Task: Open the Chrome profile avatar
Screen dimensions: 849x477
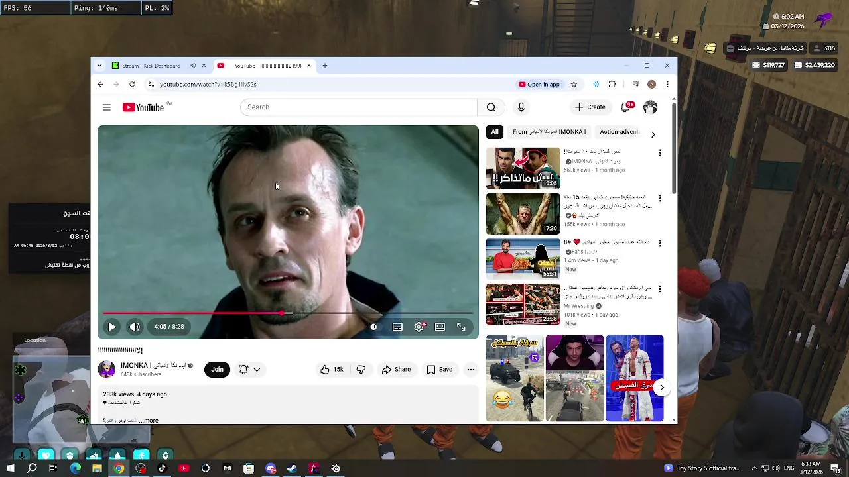Action: pyautogui.click(x=652, y=84)
